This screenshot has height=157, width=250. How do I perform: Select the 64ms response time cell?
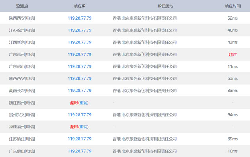pyautogui.click(x=232, y=115)
